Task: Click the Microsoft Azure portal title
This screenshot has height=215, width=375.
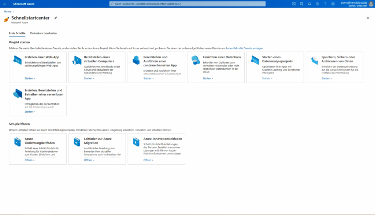Action: point(24,4)
